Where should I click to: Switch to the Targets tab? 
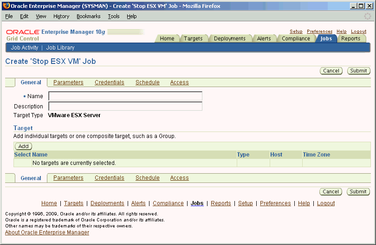[x=193, y=38]
